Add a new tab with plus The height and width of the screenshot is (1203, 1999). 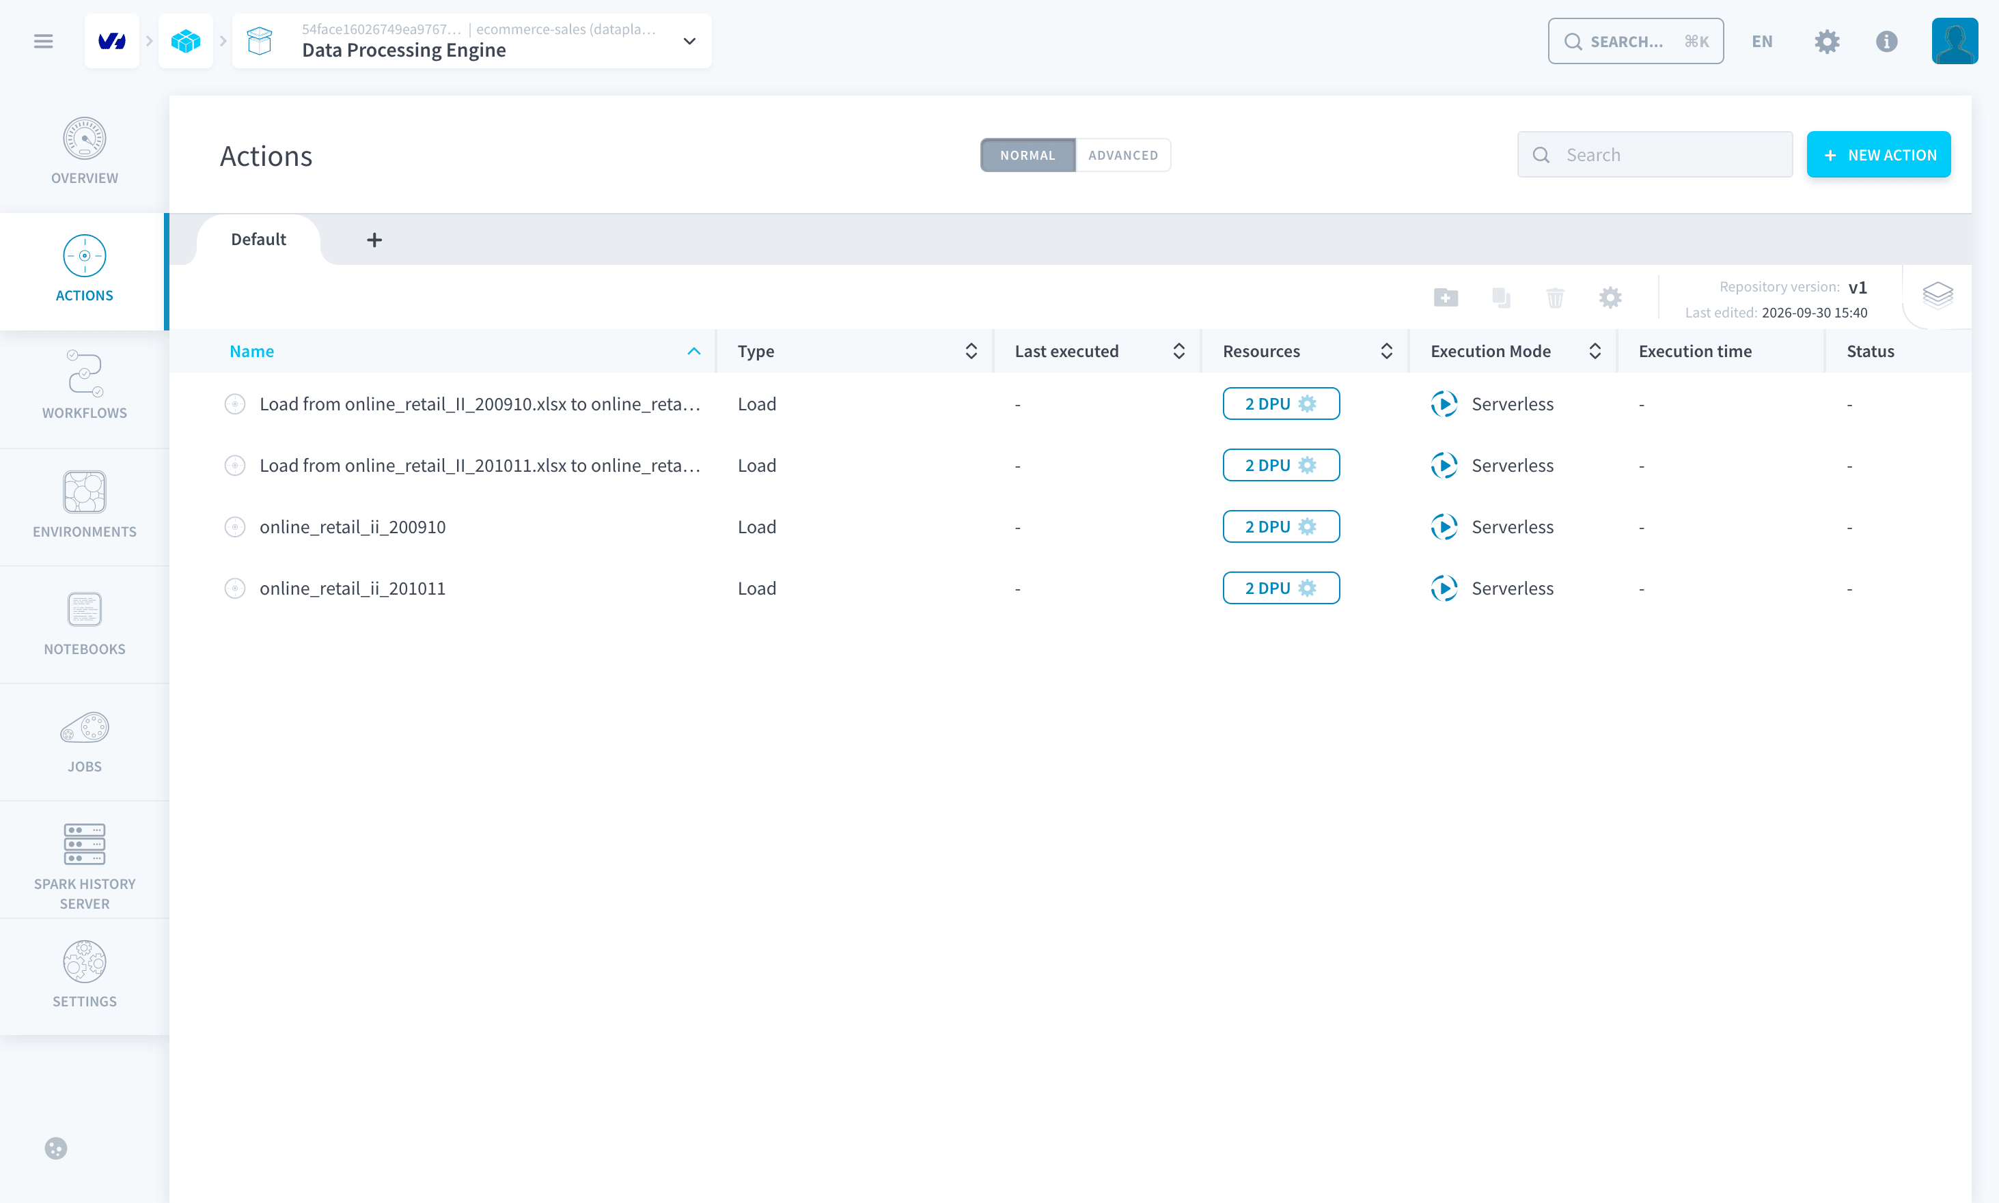(x=374, y=240)
